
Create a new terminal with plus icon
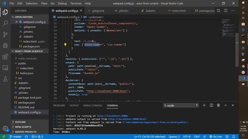click(x=204, y=105)
